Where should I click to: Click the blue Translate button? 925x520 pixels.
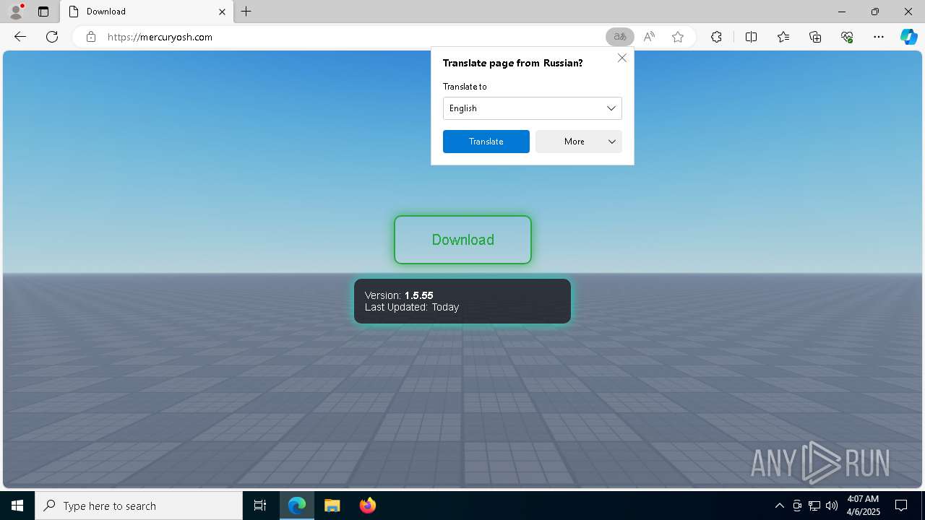click(x=486, y=142)
